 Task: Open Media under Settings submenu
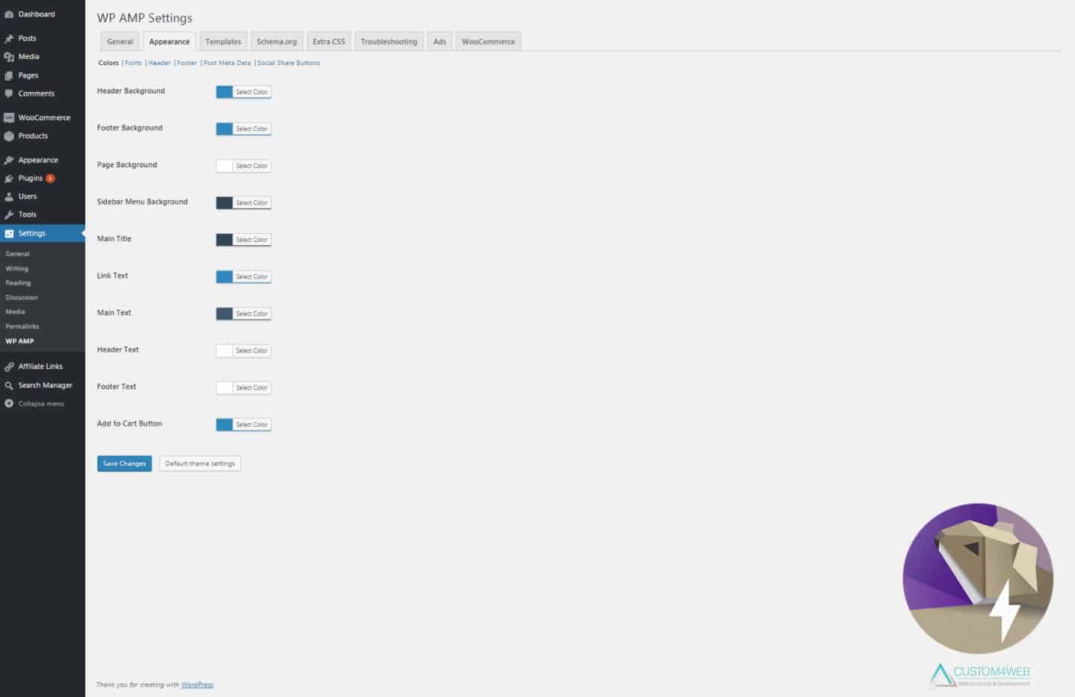pyautogui.click(x=15, y=312)
